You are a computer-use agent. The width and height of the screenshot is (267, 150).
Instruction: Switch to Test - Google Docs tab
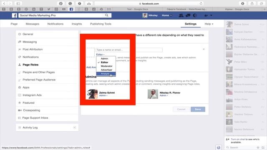(137, 9)
